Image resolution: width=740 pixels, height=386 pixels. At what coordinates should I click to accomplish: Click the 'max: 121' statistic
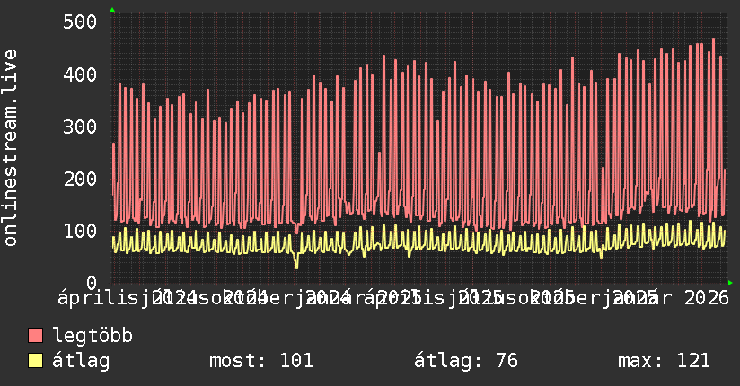(x=664, y=361)
